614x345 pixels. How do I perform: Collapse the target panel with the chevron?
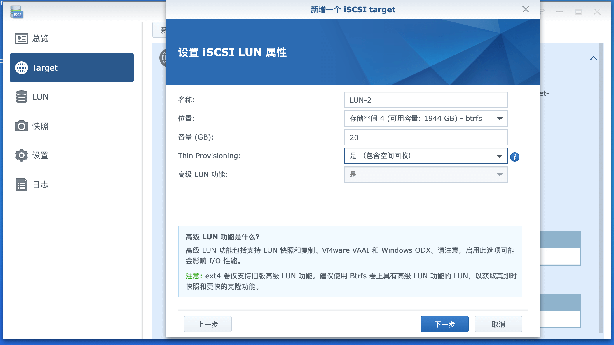pos(593,58)
